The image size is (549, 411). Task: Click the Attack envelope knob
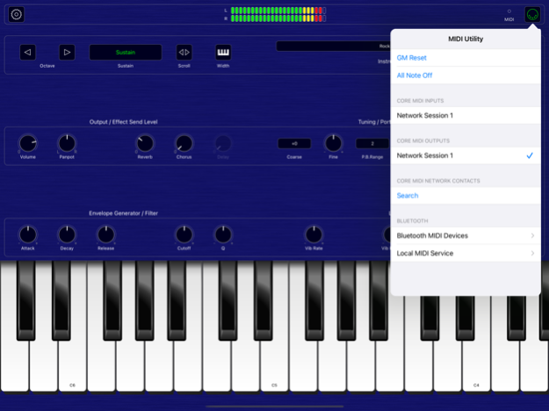[x=27, y=234]
